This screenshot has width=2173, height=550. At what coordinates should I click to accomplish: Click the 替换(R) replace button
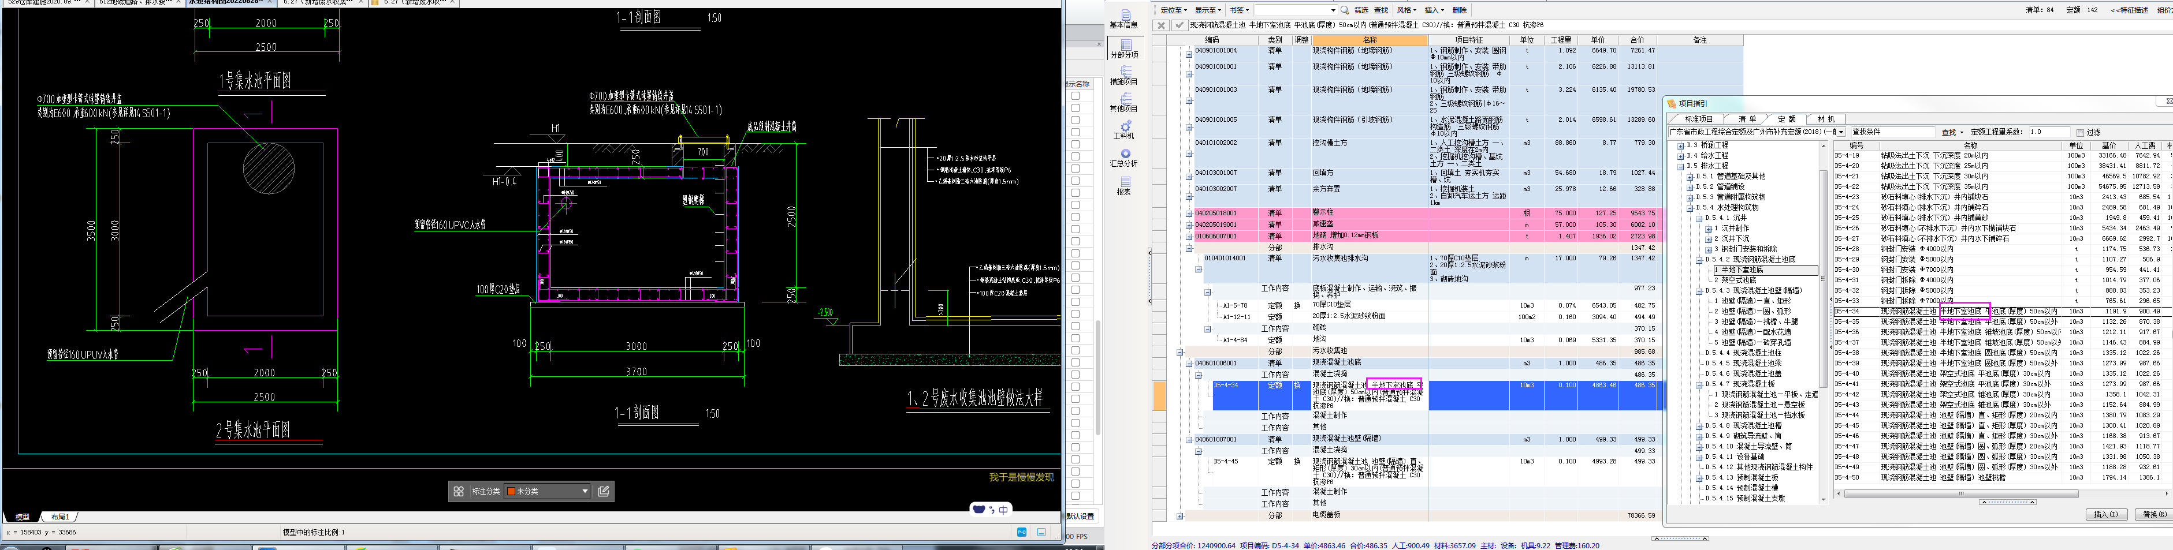tap(2155, 515)
